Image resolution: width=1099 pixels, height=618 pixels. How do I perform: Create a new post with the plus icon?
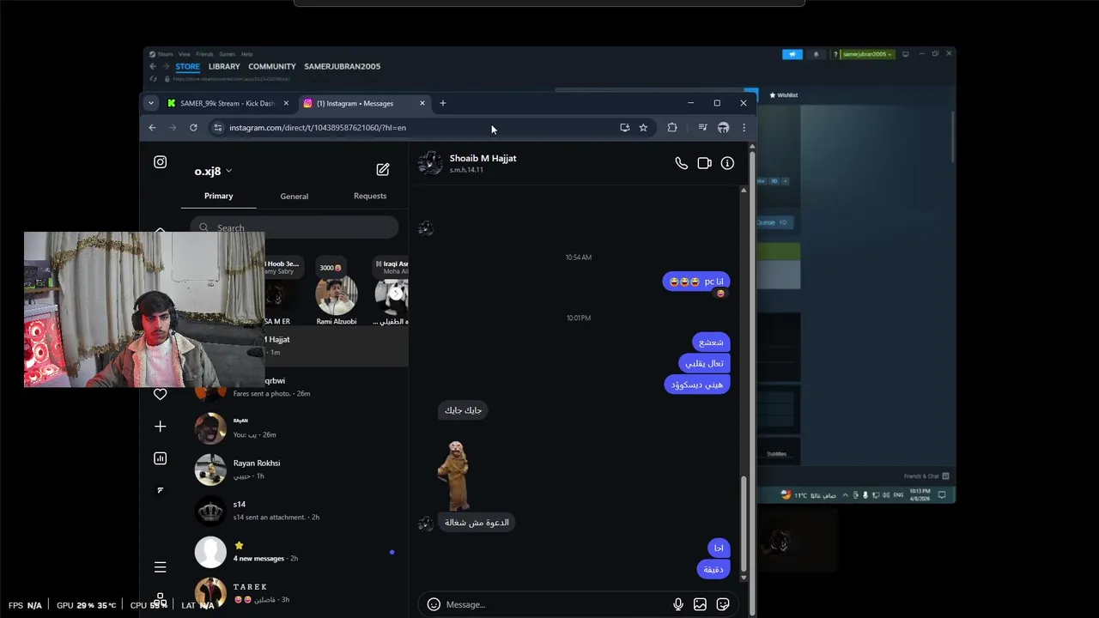tap(160, 427)
